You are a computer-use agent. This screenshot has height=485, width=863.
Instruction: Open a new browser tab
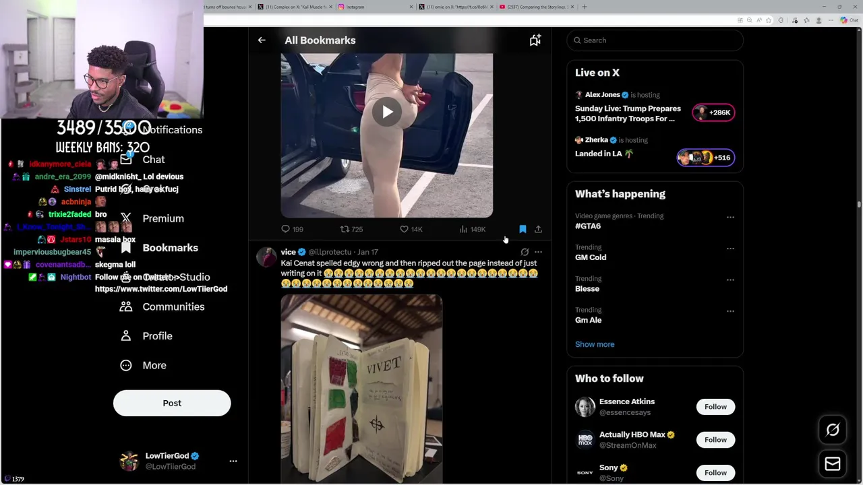585,7
